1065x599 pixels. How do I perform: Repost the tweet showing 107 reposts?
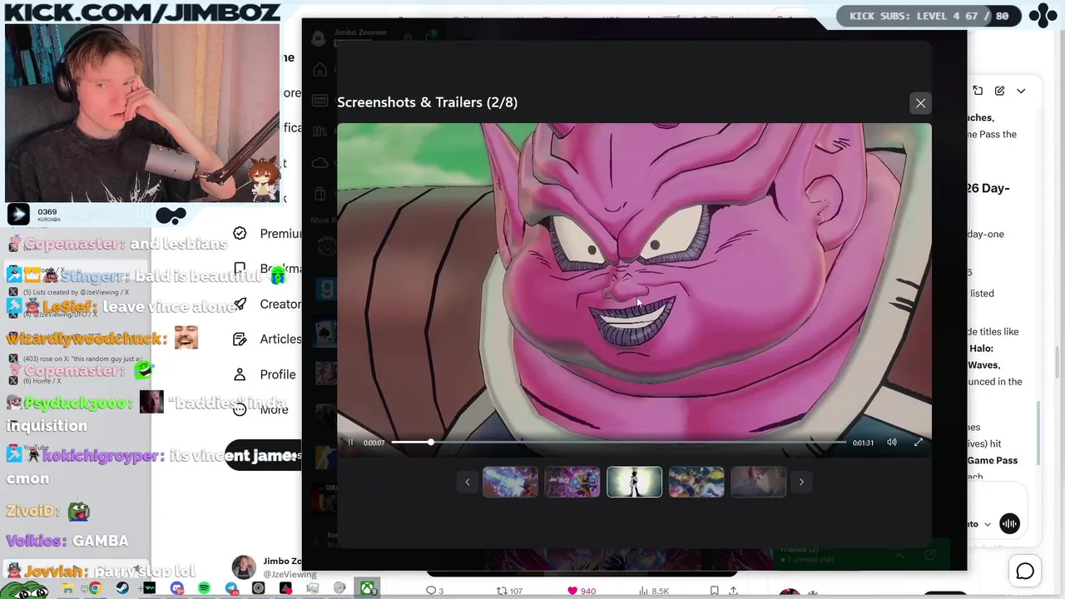pos(509,591)
